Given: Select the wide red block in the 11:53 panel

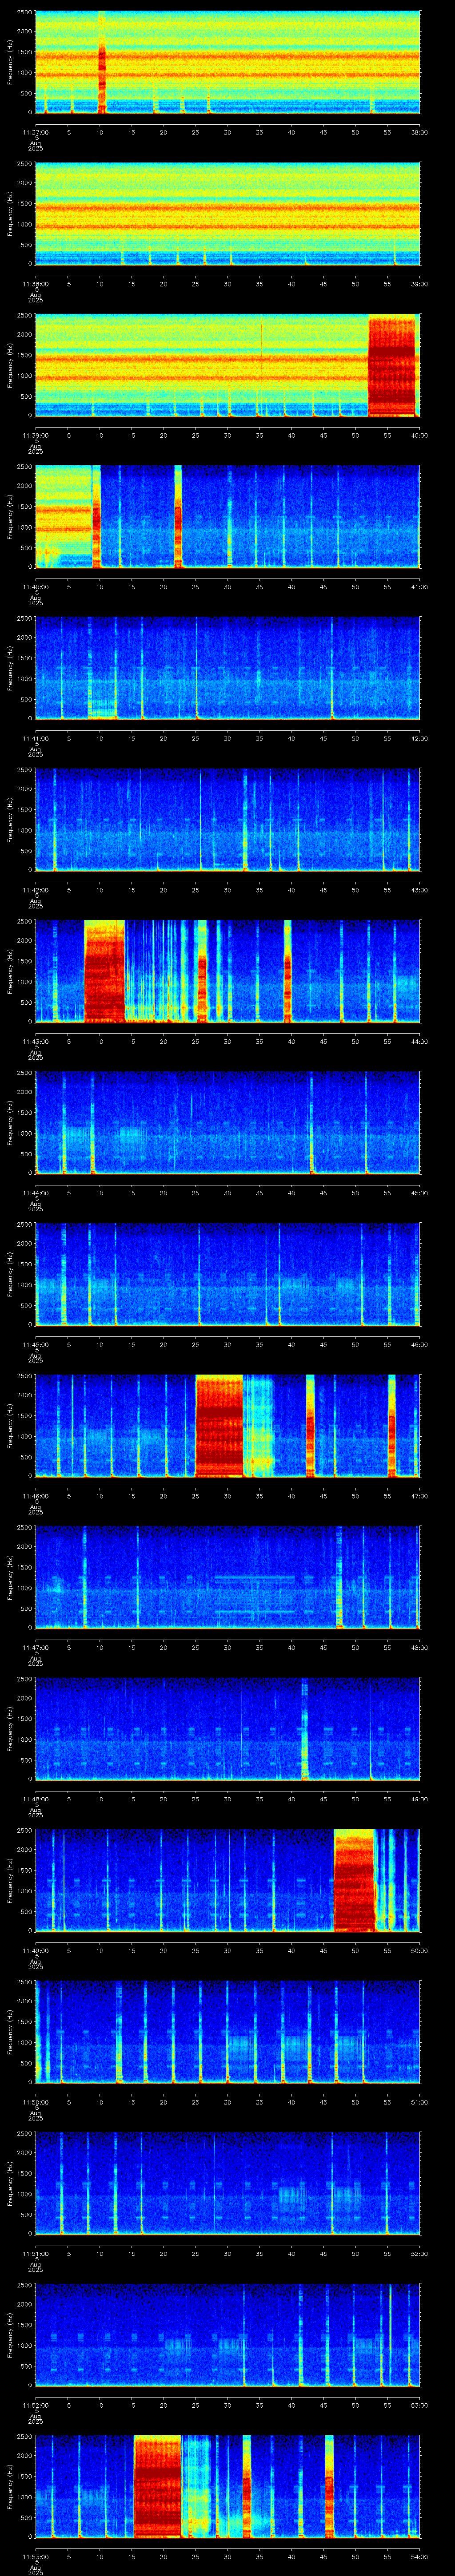Looking at the screenshot, I should click(x=158, y=2488).
